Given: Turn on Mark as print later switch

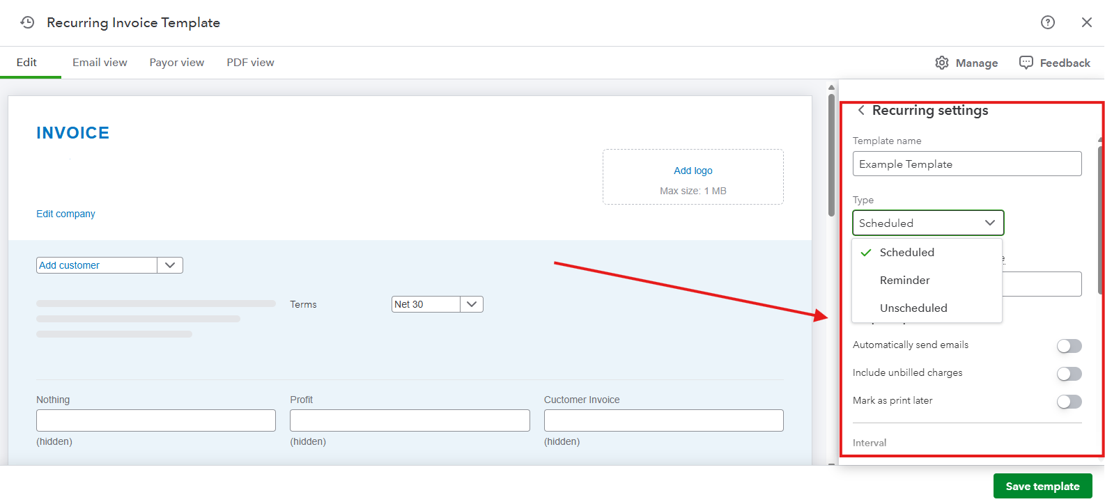Looking at the screenshot, I should click(1069, 402).
